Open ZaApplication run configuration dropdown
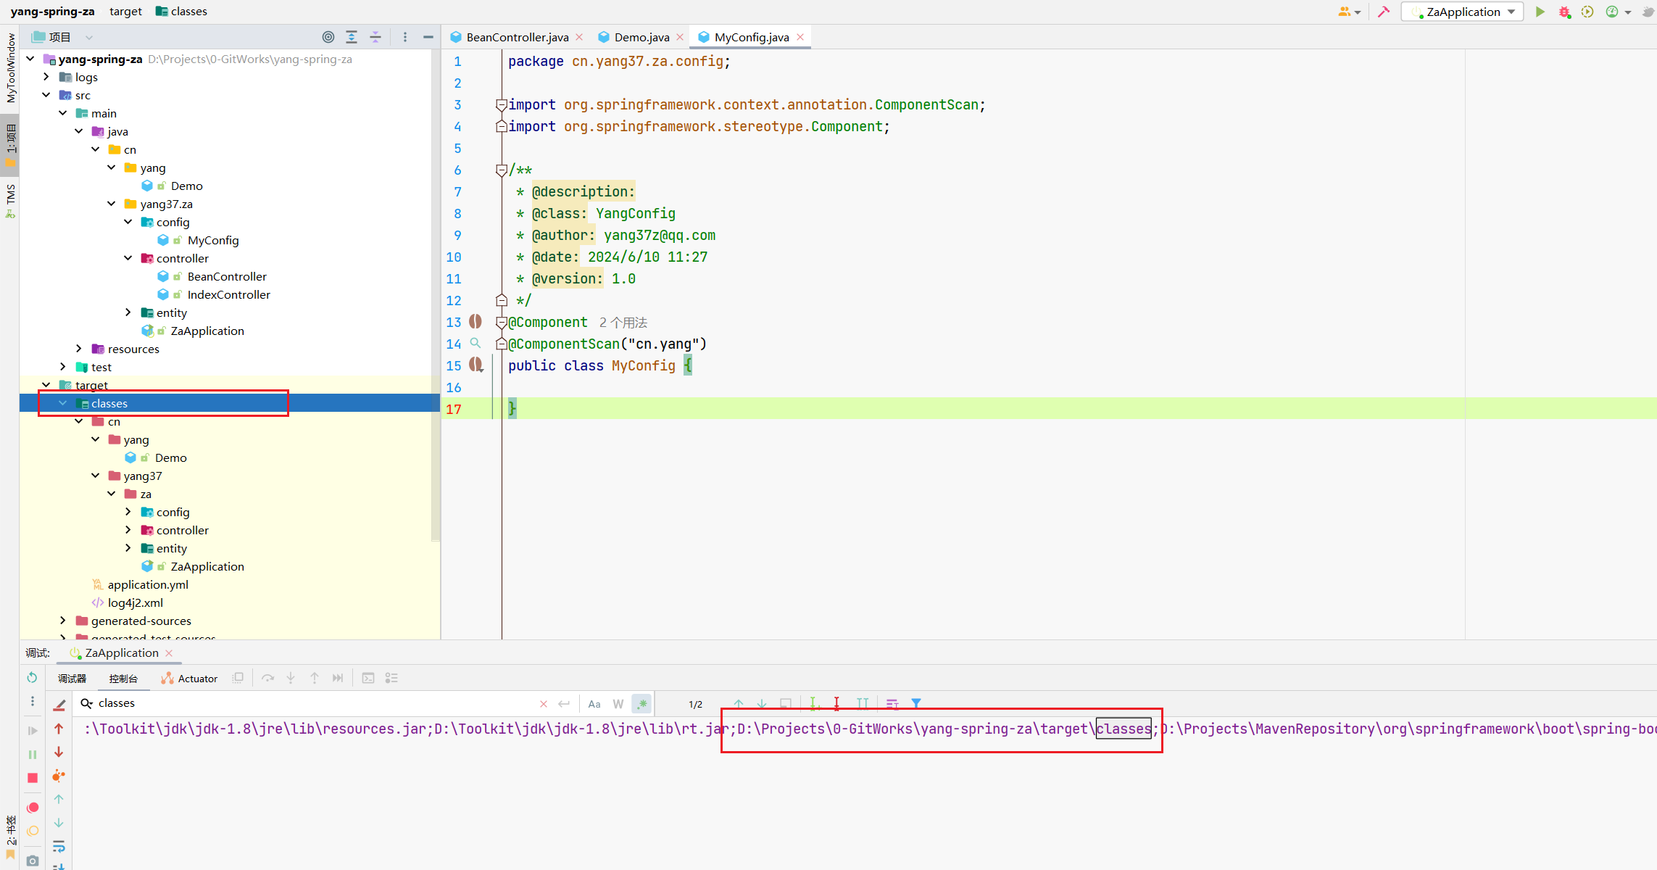The image size is (1657, 870). (x=1463, y=12)
